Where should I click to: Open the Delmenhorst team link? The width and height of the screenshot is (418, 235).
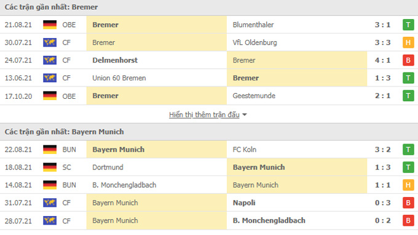click(x=115, y=60)
